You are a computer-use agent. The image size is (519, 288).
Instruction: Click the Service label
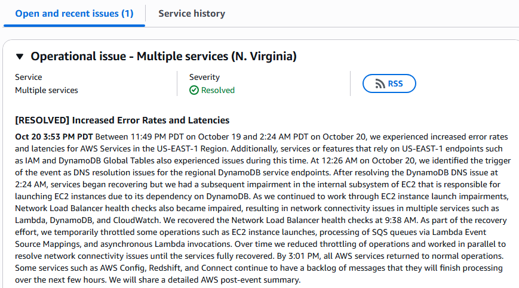(x=29, y=77)
